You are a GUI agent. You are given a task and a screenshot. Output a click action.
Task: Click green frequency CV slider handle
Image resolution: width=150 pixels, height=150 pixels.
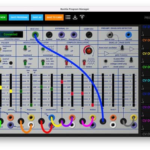tap(21, 91)
